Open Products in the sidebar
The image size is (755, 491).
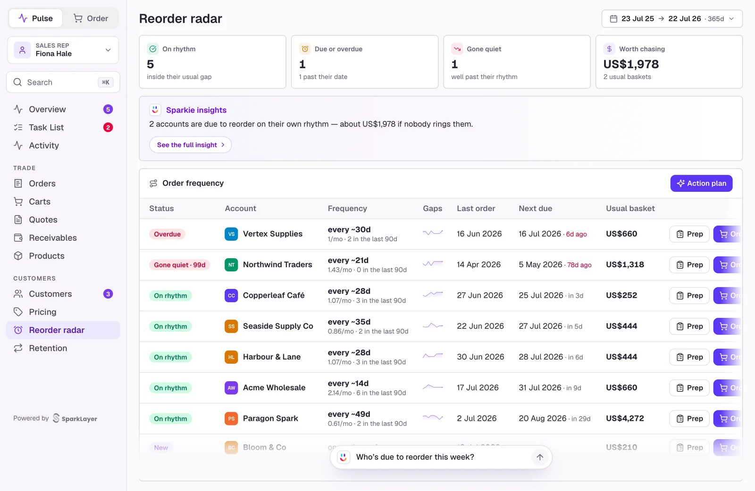click(63, 256)
